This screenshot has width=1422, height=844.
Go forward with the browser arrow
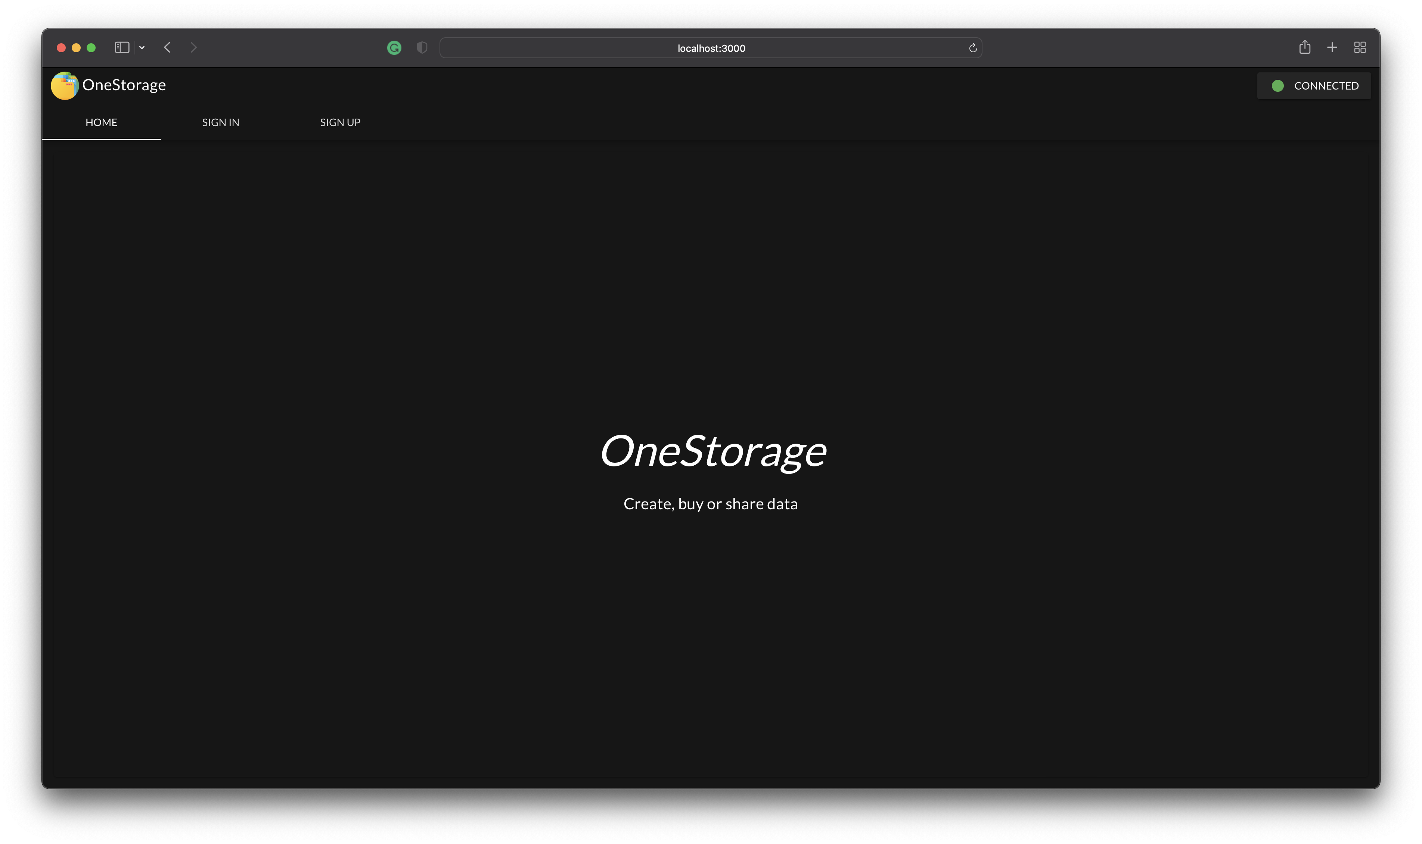click(193, 48)
